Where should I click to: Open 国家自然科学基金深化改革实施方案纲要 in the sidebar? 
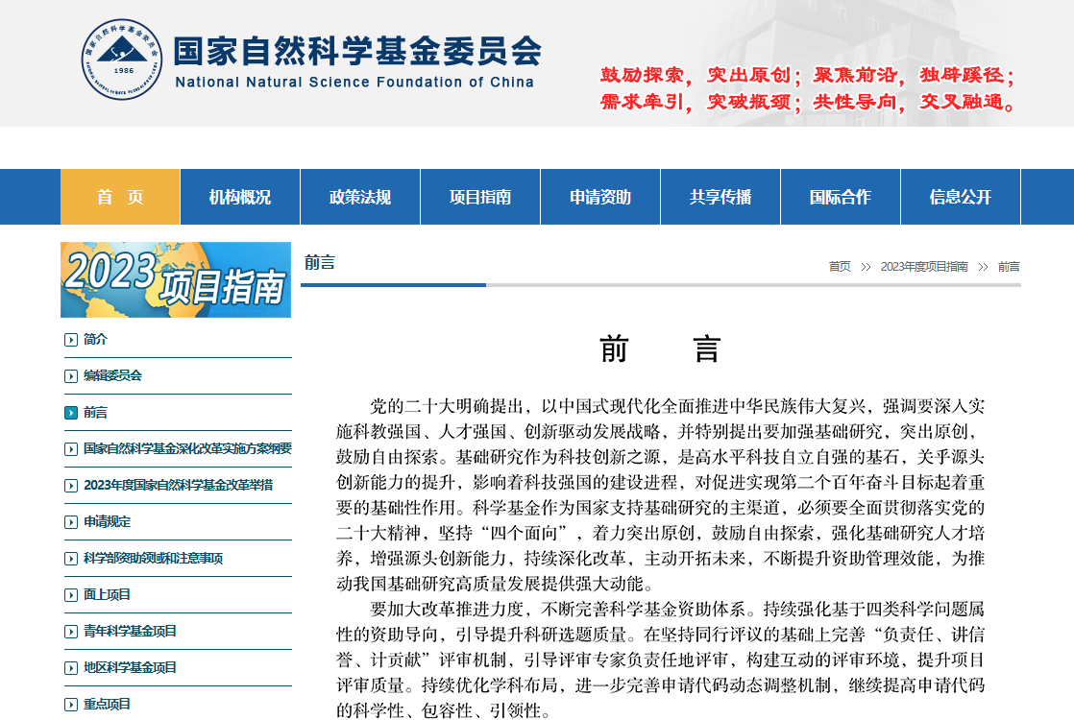tap(187, 448)
